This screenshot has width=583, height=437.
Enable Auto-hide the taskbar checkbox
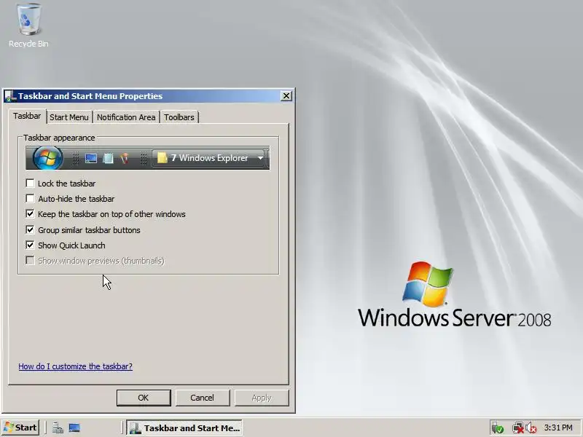click(x=30, y=198)
